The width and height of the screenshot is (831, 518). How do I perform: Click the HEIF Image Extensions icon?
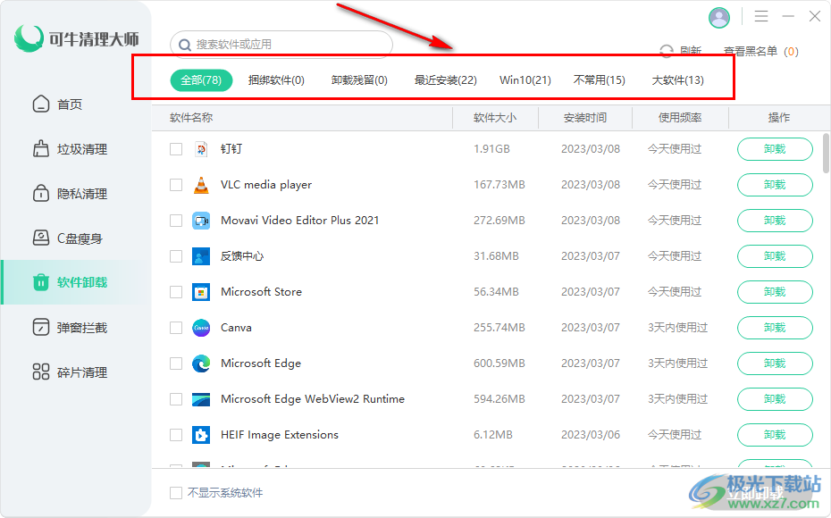[x=201, y=435]
